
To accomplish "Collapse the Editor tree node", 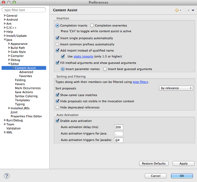I will point(9,64).
